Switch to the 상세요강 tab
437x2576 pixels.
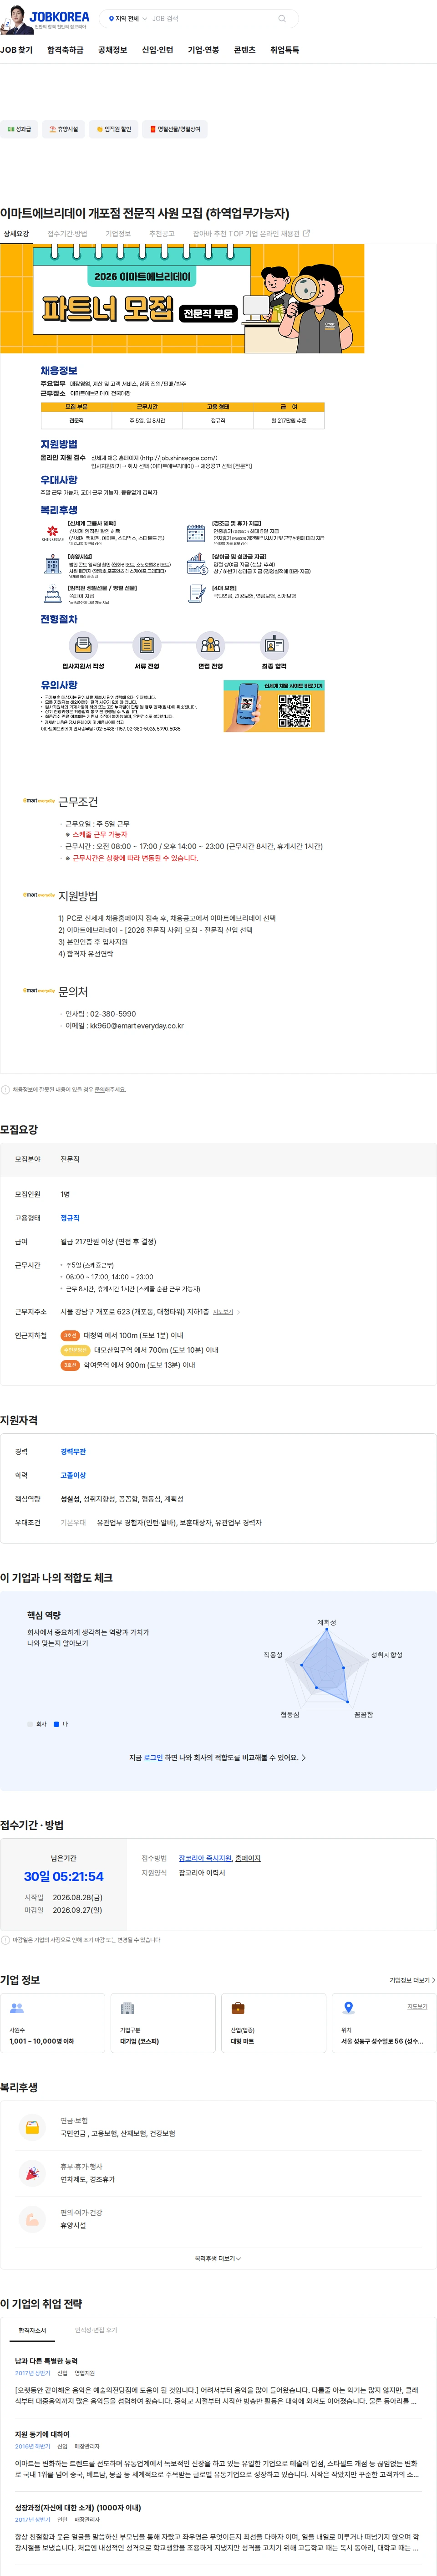(16, 234)
